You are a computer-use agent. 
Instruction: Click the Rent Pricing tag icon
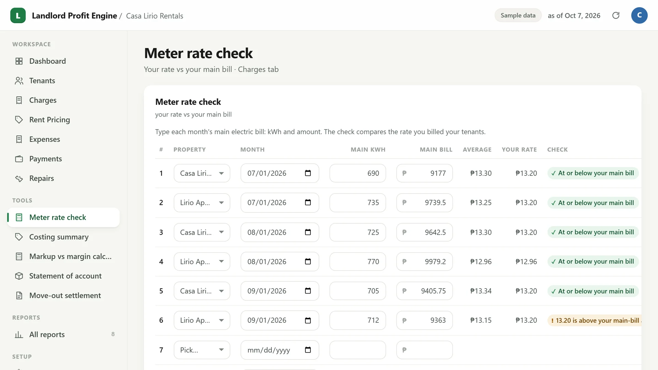[19, 120]
